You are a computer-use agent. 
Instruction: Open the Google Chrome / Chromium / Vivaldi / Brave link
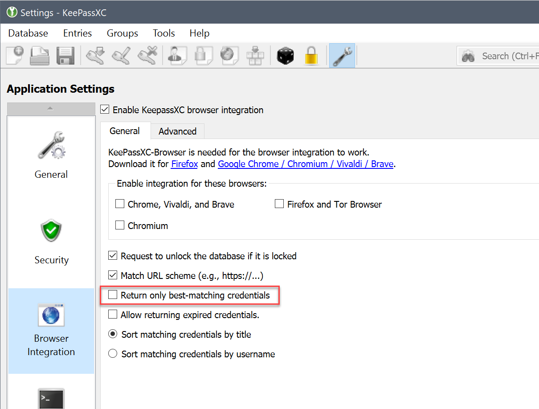pos(306,164)
